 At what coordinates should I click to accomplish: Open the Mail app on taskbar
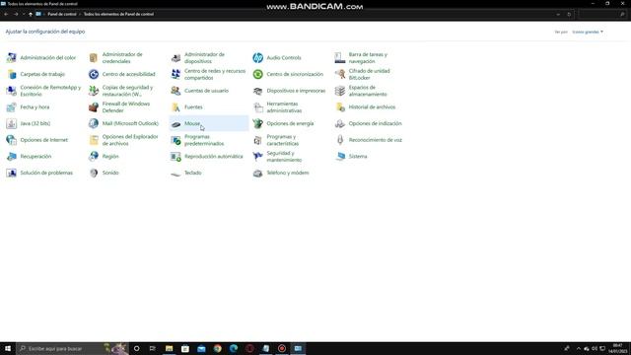(201, 348)
